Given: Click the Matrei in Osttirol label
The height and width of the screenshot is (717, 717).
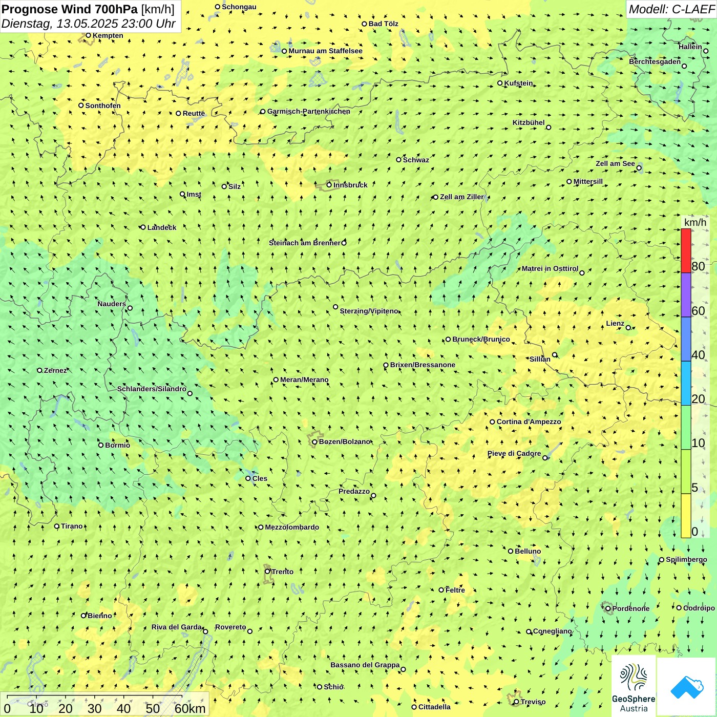Looking at the screenshot, I should (x=550, y=268).
